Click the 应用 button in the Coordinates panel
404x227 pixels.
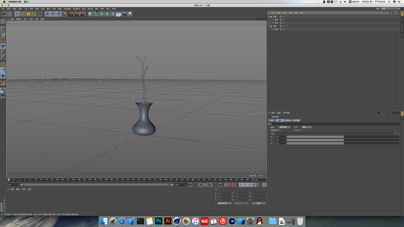(x=258, y=203)
